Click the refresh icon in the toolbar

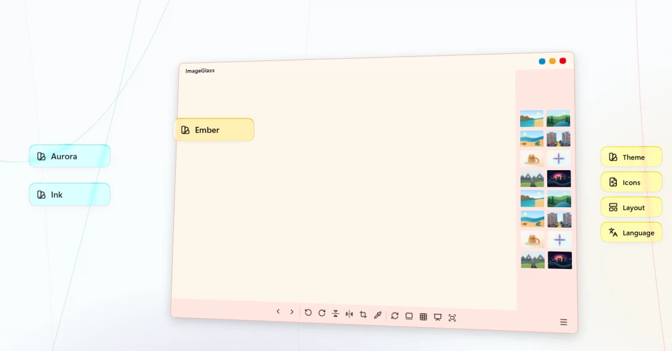[x=395, y=316]
